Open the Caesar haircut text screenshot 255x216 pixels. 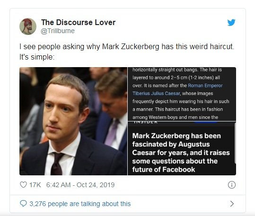coord(182,94)
